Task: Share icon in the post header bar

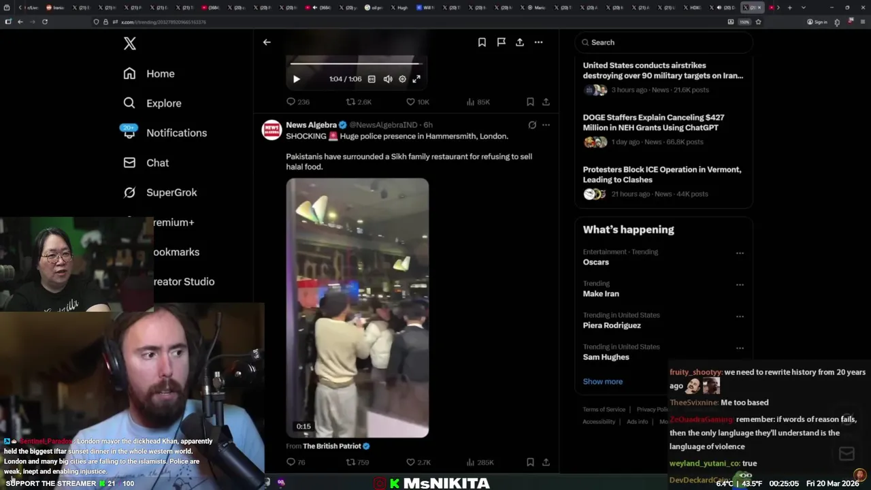Action: (520, 42)
